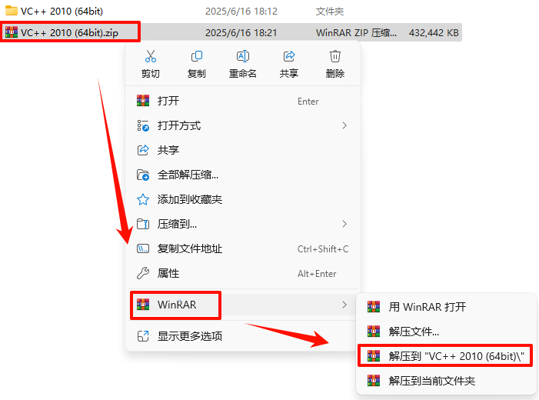
Task: Click 共享 (Share) menu entry
Action: 243,150
